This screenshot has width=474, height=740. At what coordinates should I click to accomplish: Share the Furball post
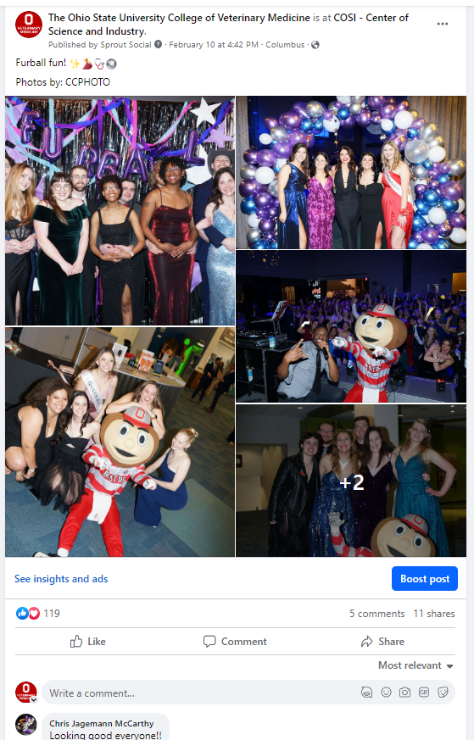pos(382,642)
